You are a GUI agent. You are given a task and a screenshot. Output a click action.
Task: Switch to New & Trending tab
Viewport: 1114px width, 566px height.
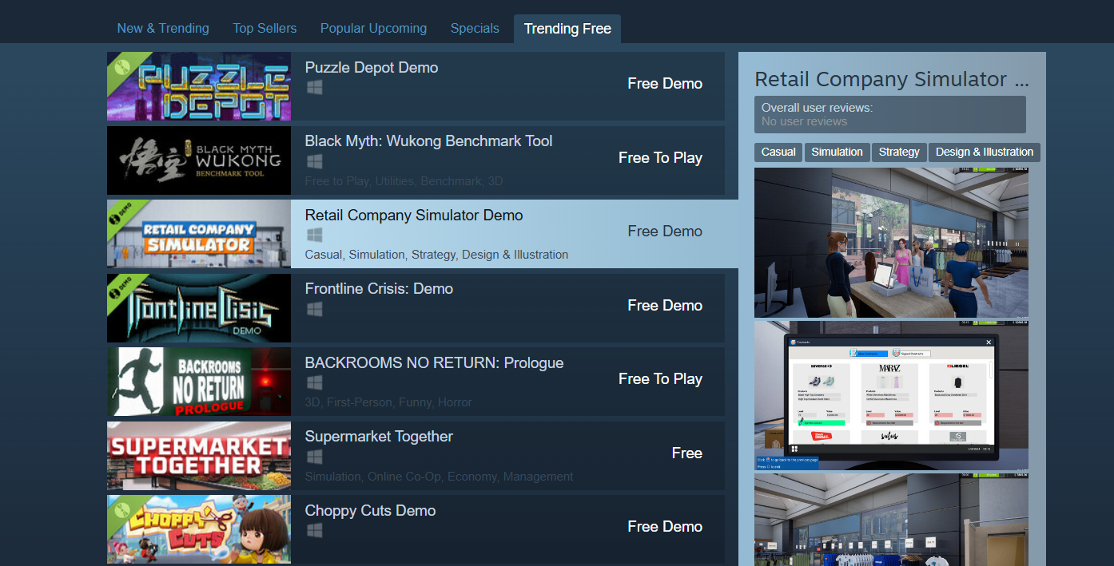pos(163,29)
